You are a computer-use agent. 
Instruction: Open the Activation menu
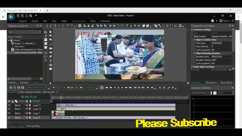pos(105,21)
